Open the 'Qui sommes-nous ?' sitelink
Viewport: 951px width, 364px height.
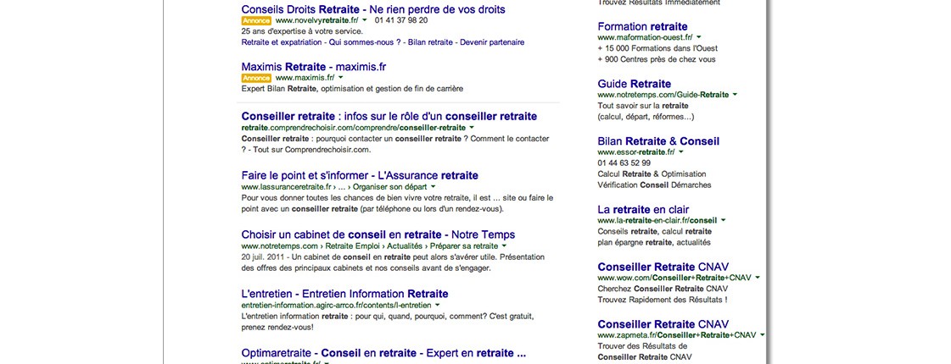365,42
